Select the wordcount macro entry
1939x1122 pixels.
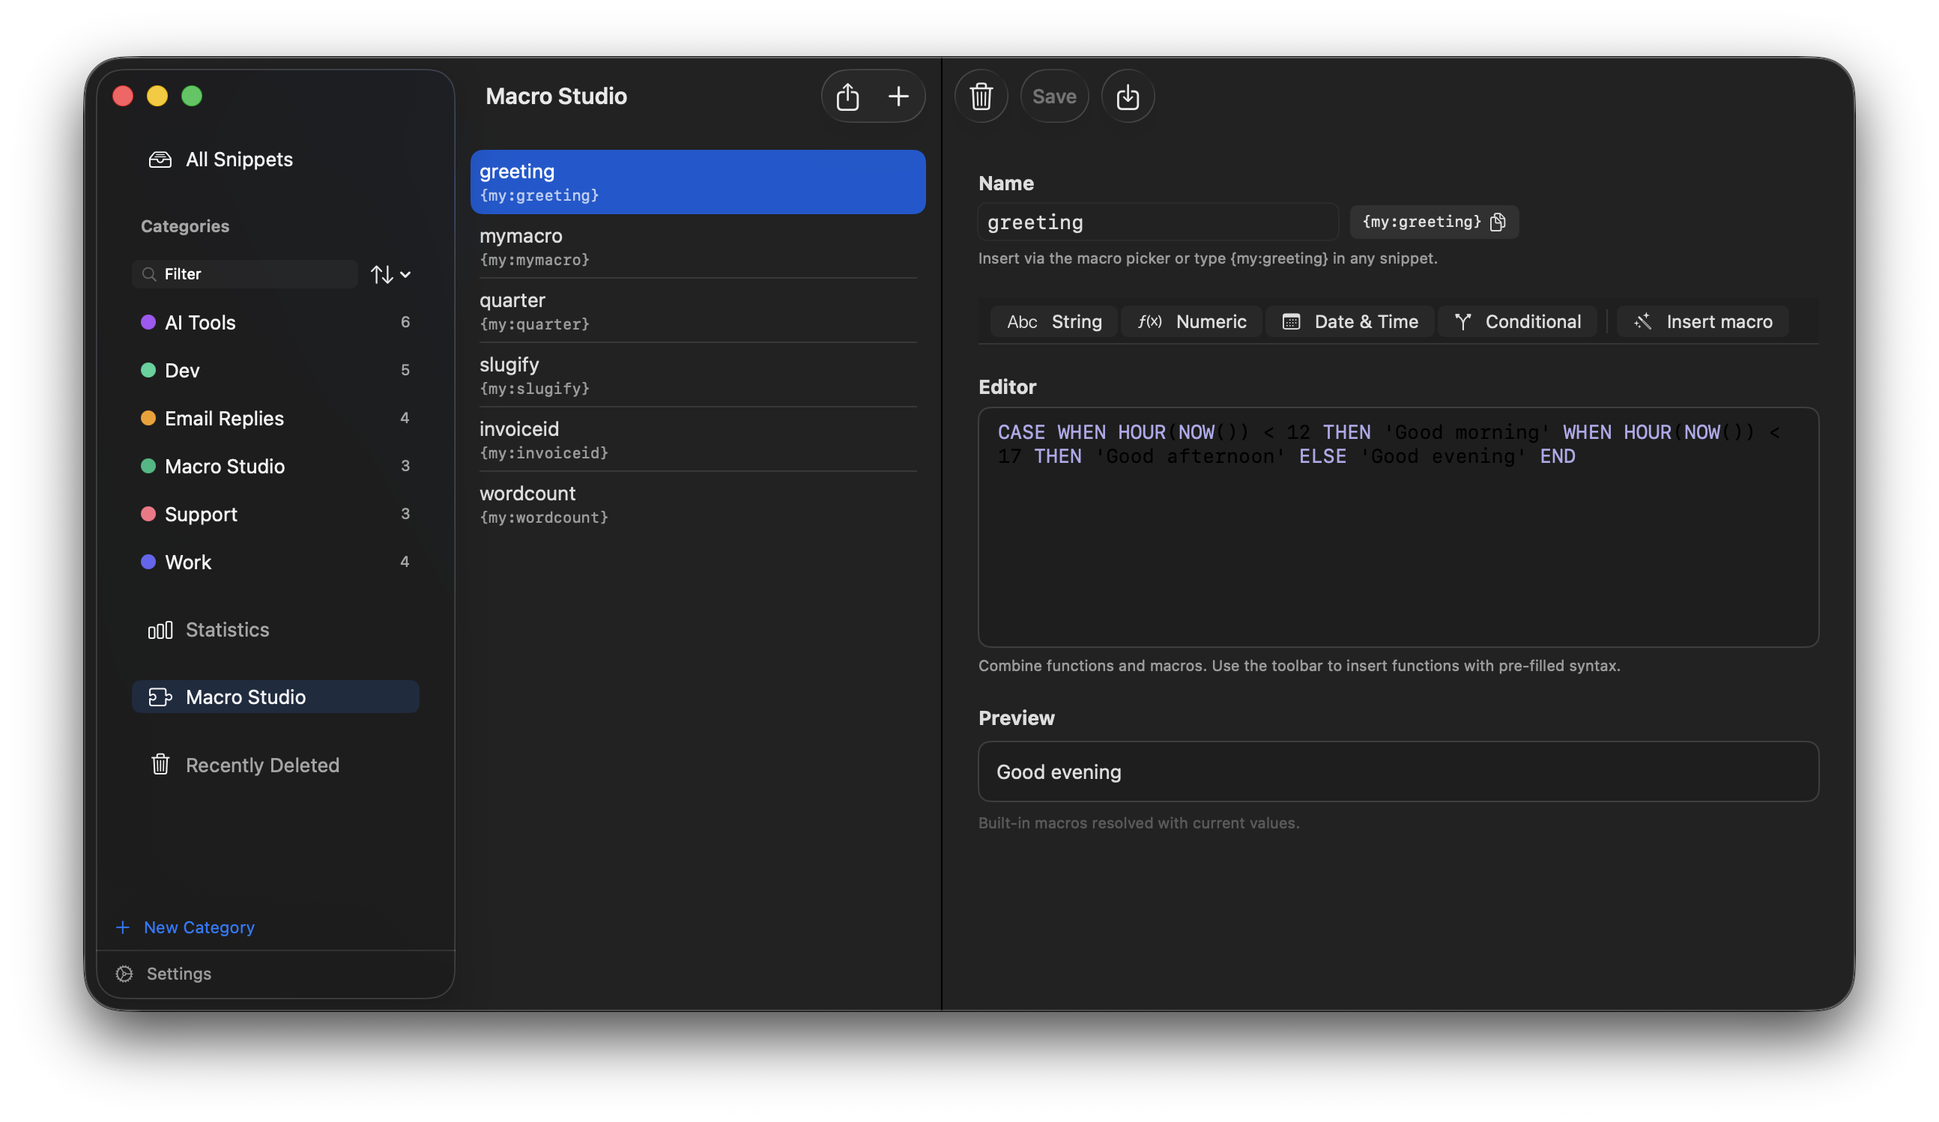tap(698, 505)
